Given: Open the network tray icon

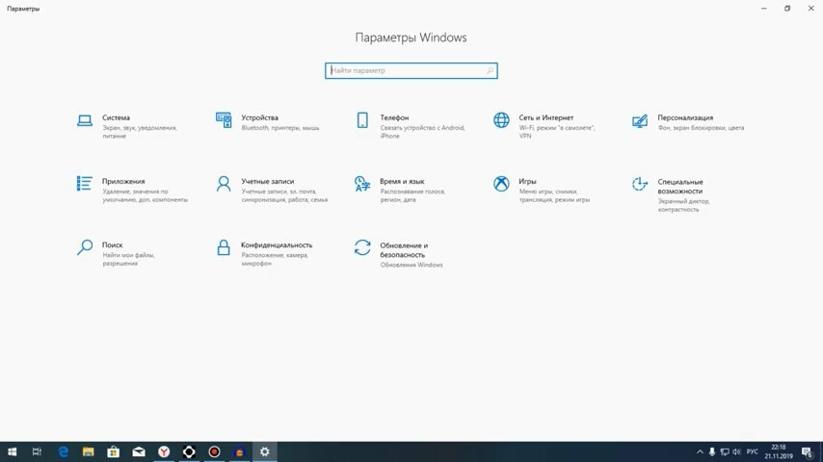Looking at the screenshot, I should click(x=725, y=451).
